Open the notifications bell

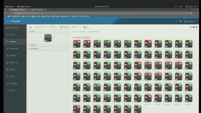tap(176, 21)
